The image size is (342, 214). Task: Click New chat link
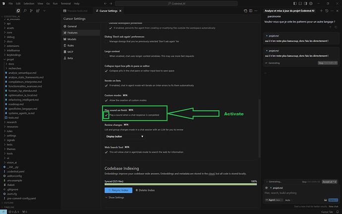click(x=333, y=207)
